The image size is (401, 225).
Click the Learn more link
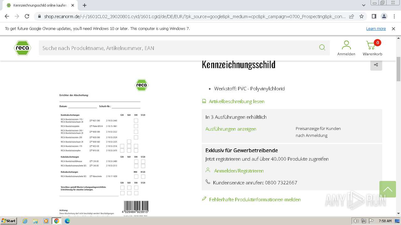click(376, 28)
